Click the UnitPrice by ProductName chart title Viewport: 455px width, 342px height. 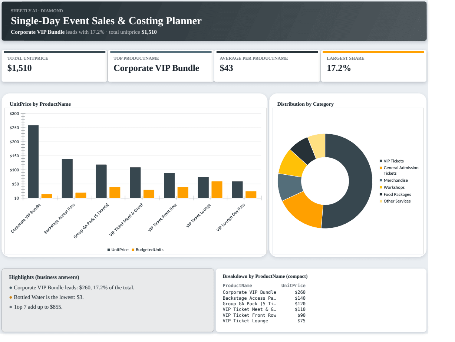click(40, 104)
